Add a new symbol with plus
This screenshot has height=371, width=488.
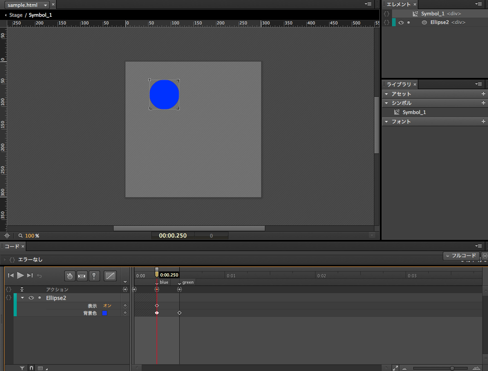[x=483, y=103]
